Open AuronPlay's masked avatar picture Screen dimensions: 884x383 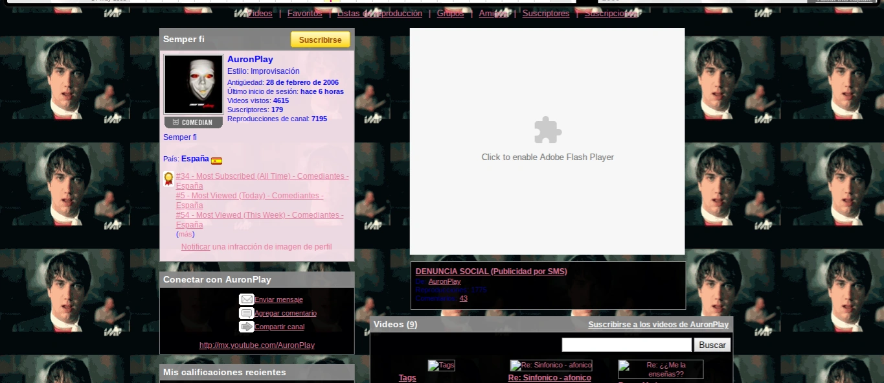tap(194, 84)
